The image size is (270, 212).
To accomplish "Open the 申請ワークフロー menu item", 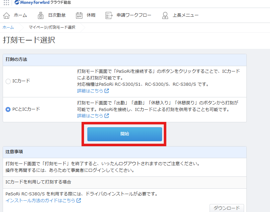I will (x=134, y=15).
